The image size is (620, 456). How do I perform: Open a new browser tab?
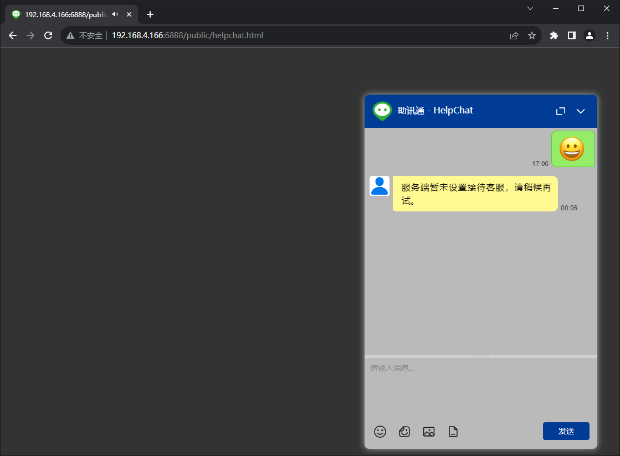[x=150, y=14]
